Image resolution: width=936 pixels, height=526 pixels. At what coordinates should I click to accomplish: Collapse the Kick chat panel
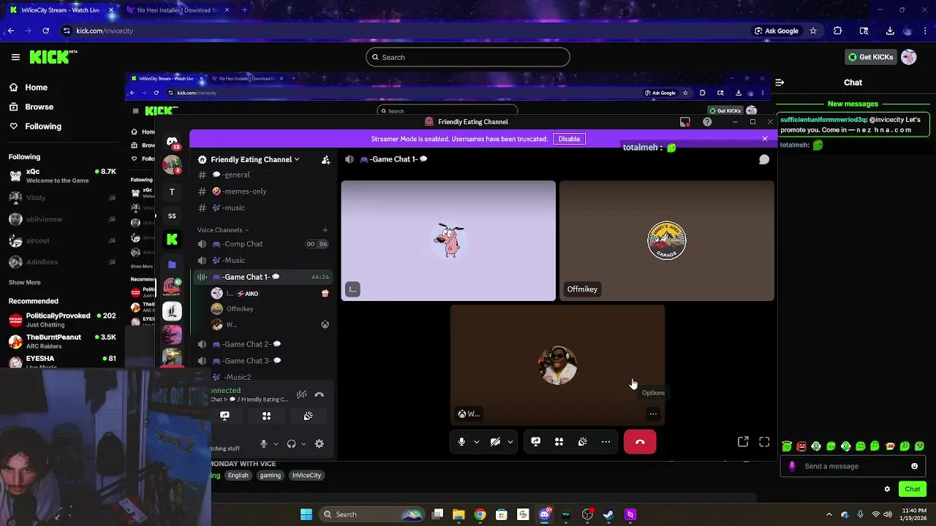[780, 83]
